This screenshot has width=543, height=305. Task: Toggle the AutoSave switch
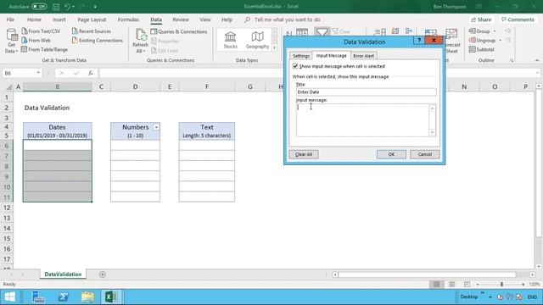[39, 7]
